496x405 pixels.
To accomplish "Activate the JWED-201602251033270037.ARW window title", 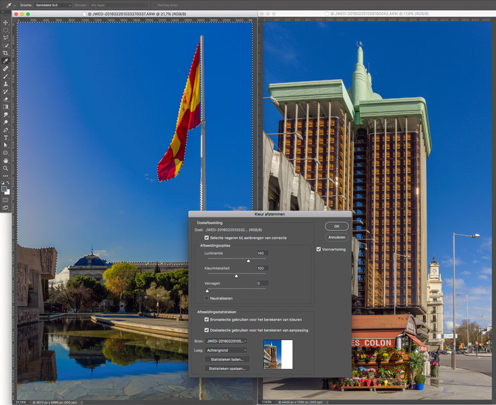I will tap(137, 14).
